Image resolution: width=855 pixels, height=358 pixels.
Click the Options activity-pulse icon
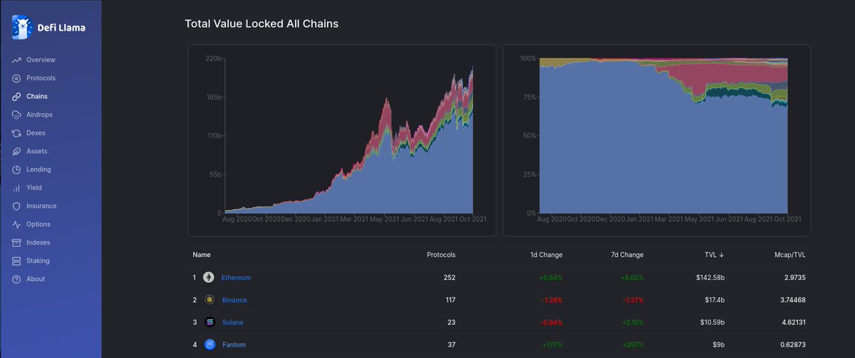click(x=16, y=224)
